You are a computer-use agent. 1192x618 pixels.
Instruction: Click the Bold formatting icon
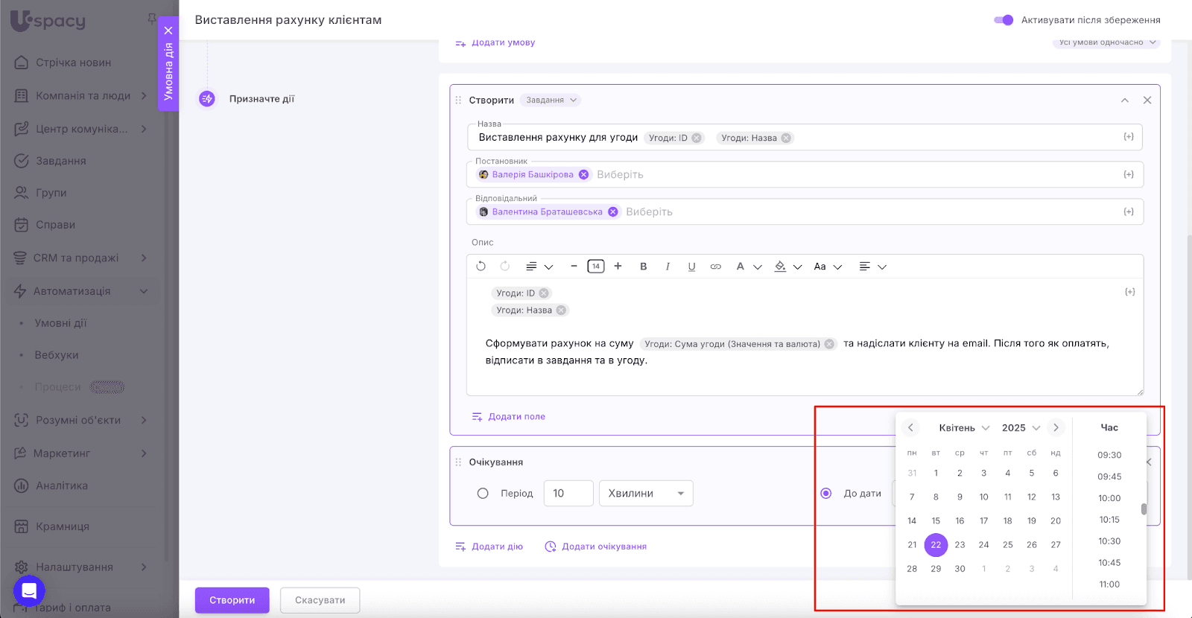(644, 267)
